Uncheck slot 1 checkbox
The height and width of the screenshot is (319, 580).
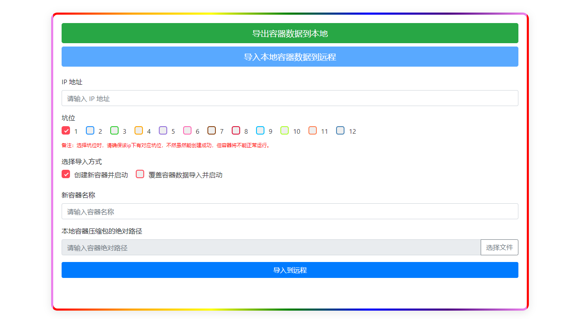tap(66, 130)
